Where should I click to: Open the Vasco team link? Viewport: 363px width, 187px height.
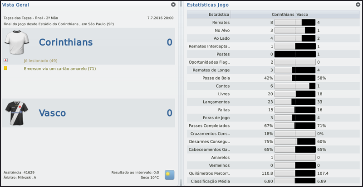52,113
